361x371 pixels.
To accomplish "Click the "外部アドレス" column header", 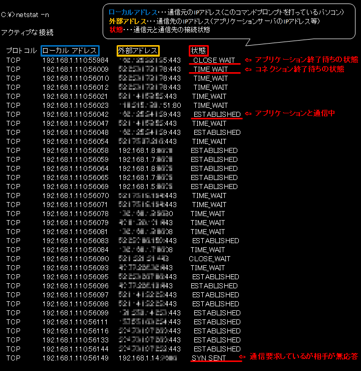I will [x=138, y=51].
